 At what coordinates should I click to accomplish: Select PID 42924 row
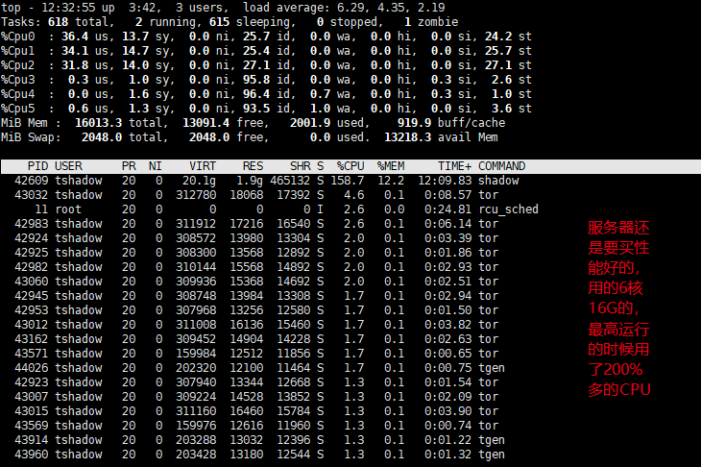click(x=32, y=238)
